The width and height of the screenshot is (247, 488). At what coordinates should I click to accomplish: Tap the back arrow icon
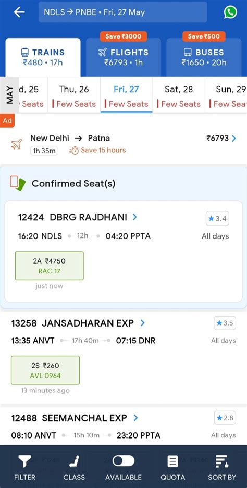tap(19, 12)
